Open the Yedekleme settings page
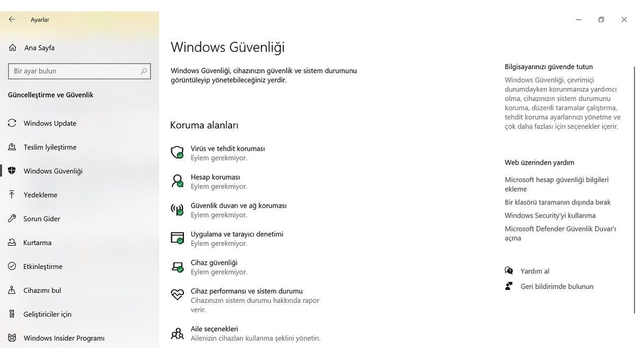 (x=40, y=195)
